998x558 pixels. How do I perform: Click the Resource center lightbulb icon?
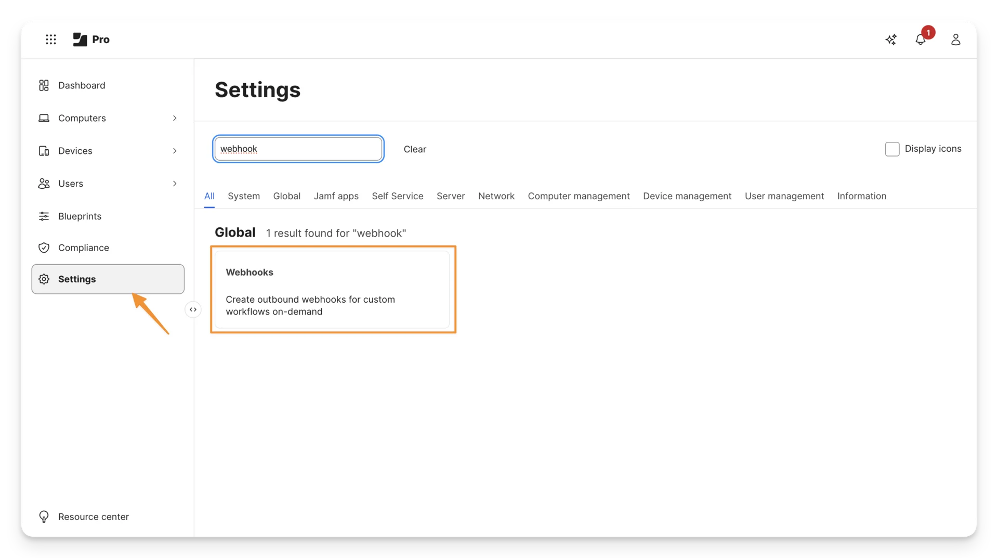click(x=44, y=516)
